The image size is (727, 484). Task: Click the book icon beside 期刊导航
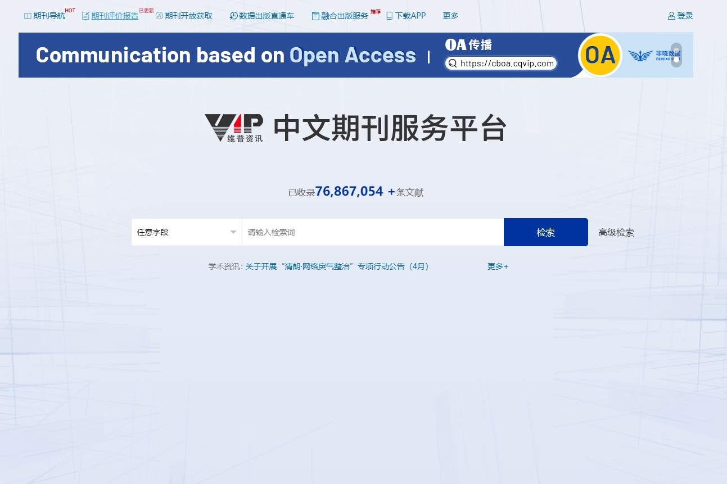tap(28, 16)
